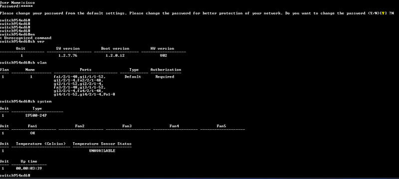Click the 'User Name:cisco' login line
Screen dimensions: 399x179
(x=17, y=2)
